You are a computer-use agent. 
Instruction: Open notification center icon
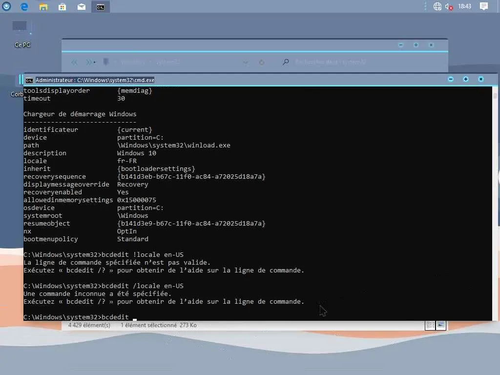484,6
